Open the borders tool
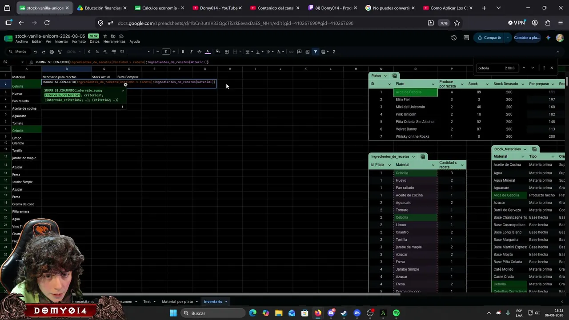Image resolution: width=569 pixels, height=320 pixels. [227, 52]
